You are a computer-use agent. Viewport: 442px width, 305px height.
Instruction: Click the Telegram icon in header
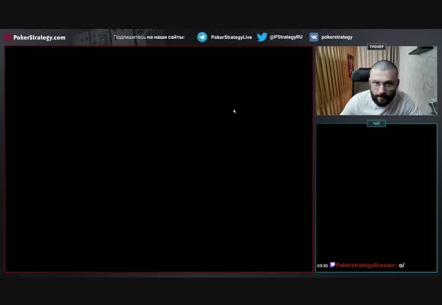click(202, 37)
